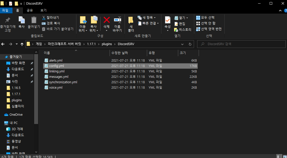Click plugins in the address breadcrumb
Viewport: 287px width, 158px height.
click(x=106, y=44)
